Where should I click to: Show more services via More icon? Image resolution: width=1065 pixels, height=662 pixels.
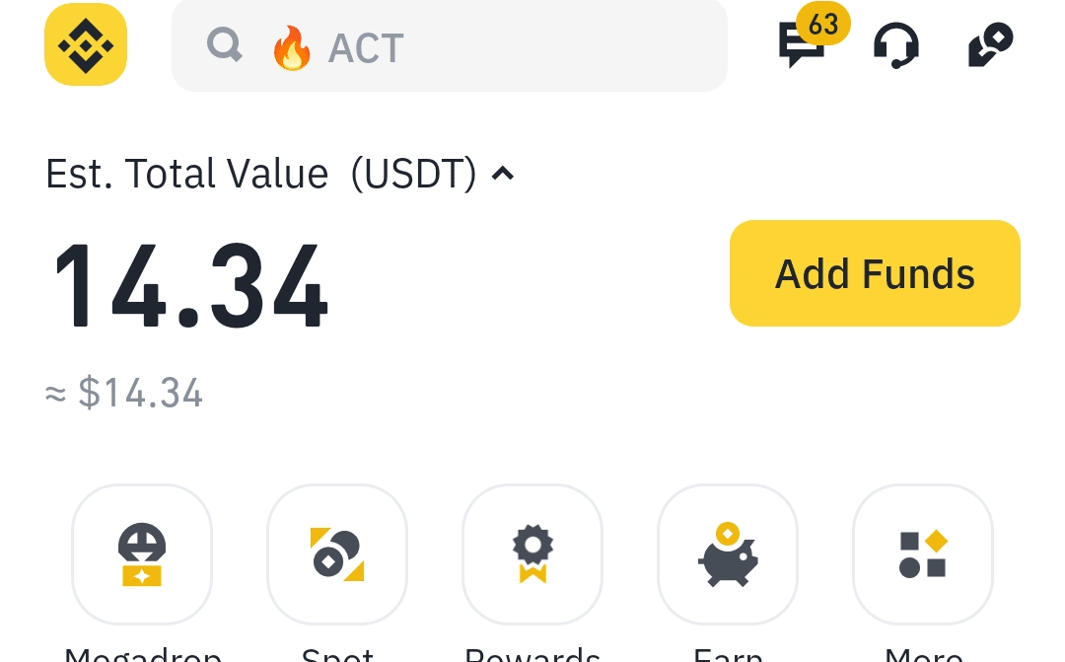(x=923, y=553)
